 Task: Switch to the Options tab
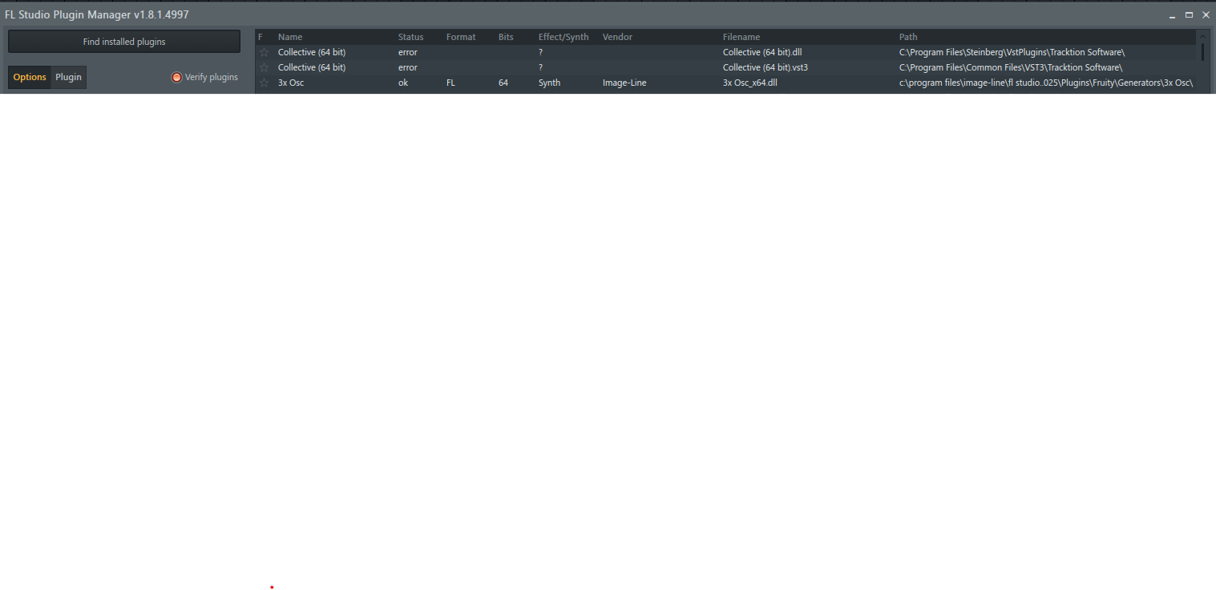pos(30,77)
